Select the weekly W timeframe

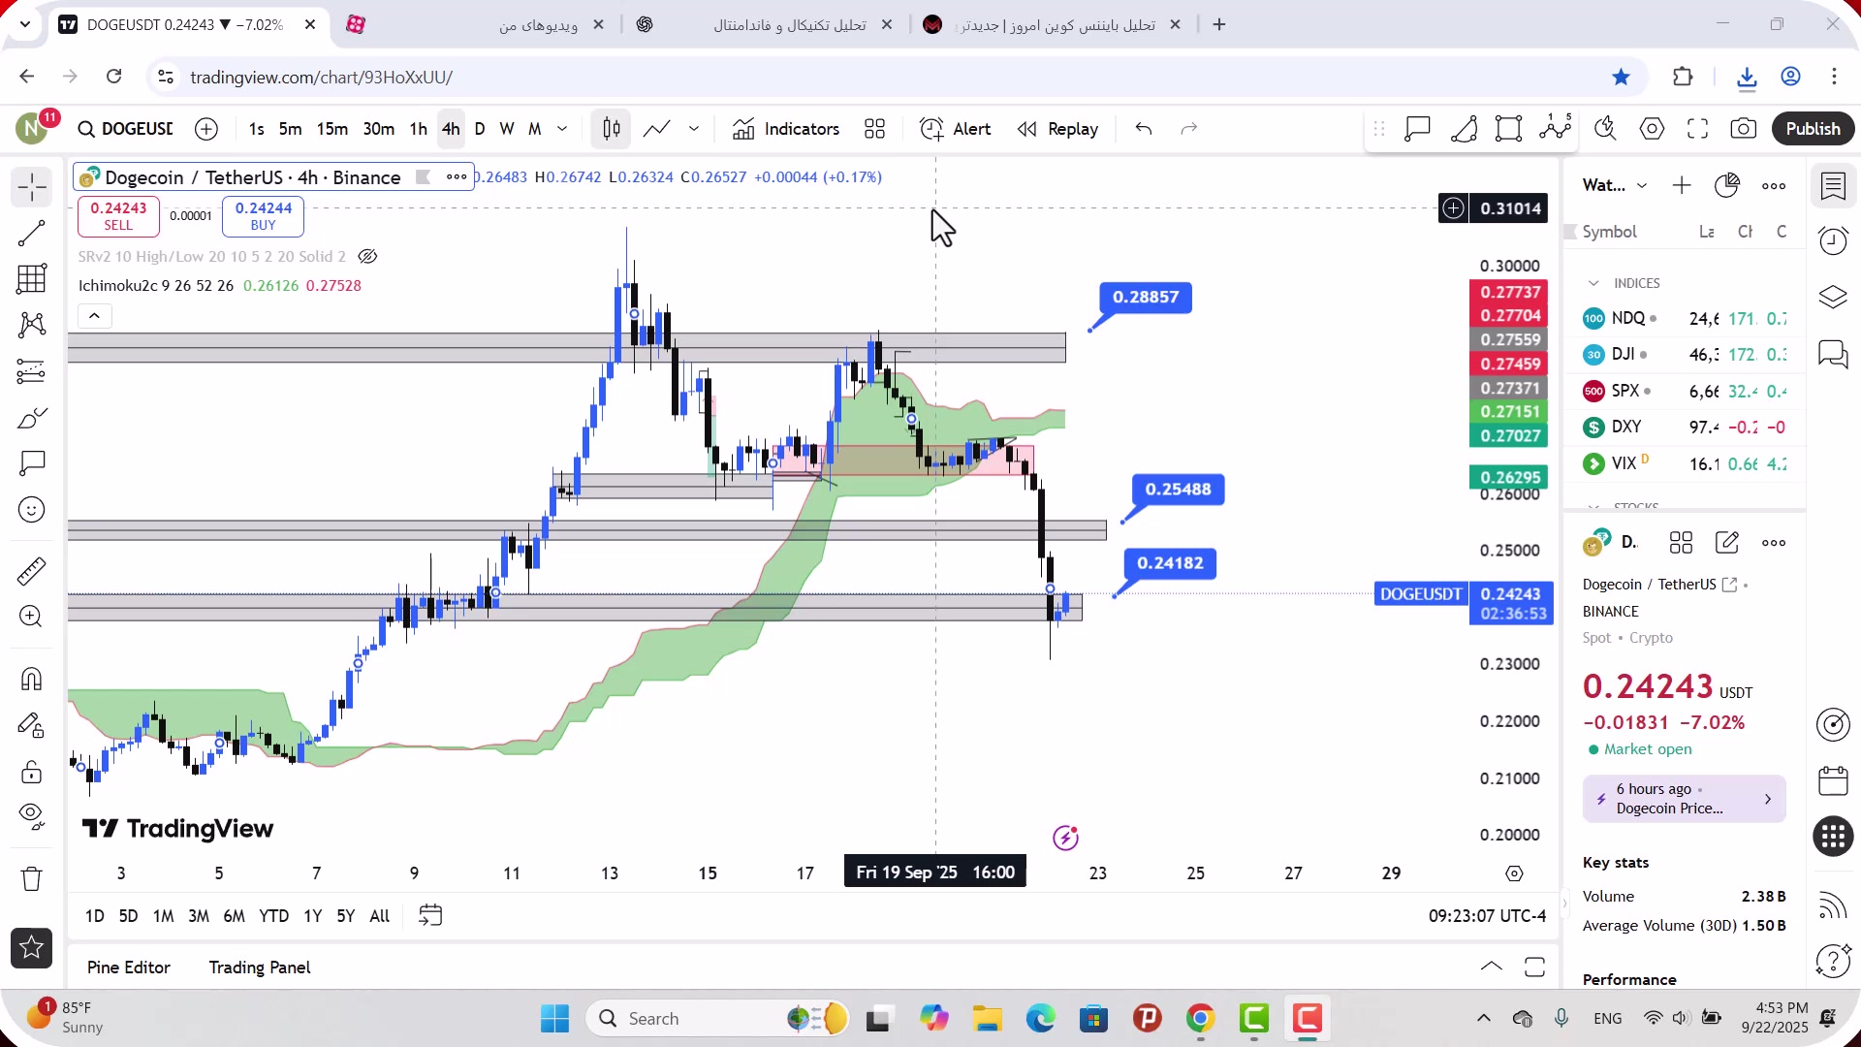click(x=507, y=129)
